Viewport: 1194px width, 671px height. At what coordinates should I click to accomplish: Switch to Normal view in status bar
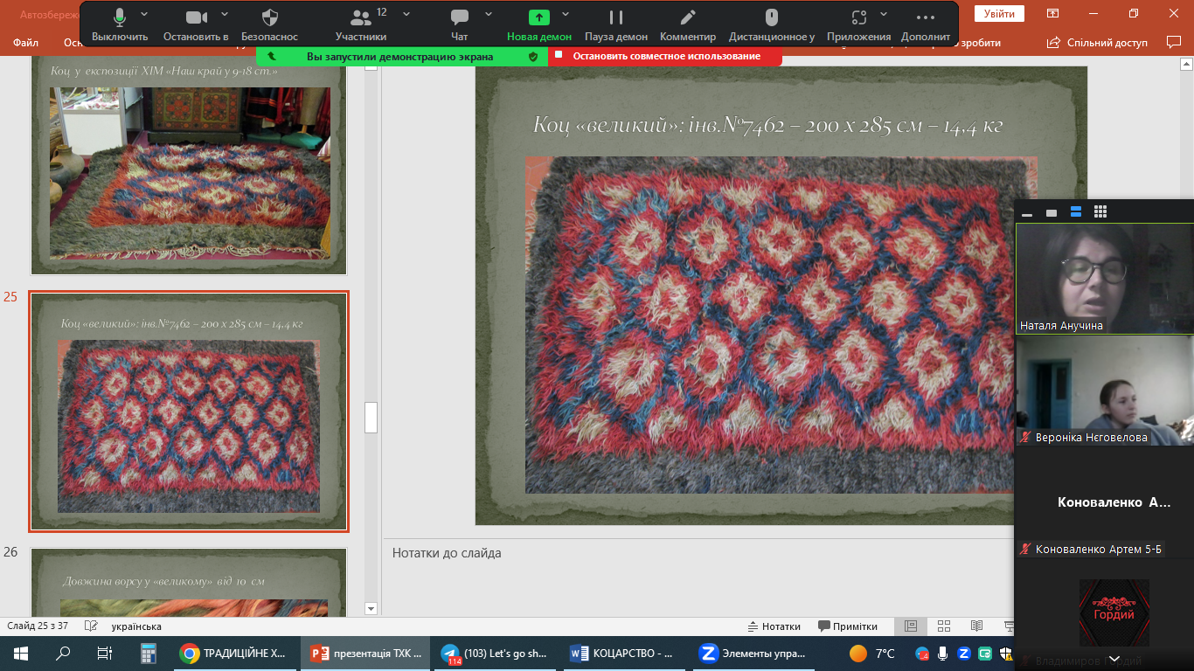click(910, 626)
